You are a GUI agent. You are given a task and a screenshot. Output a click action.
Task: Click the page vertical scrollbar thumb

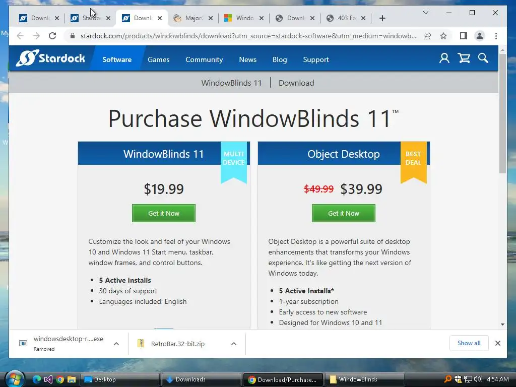point(502,113)
